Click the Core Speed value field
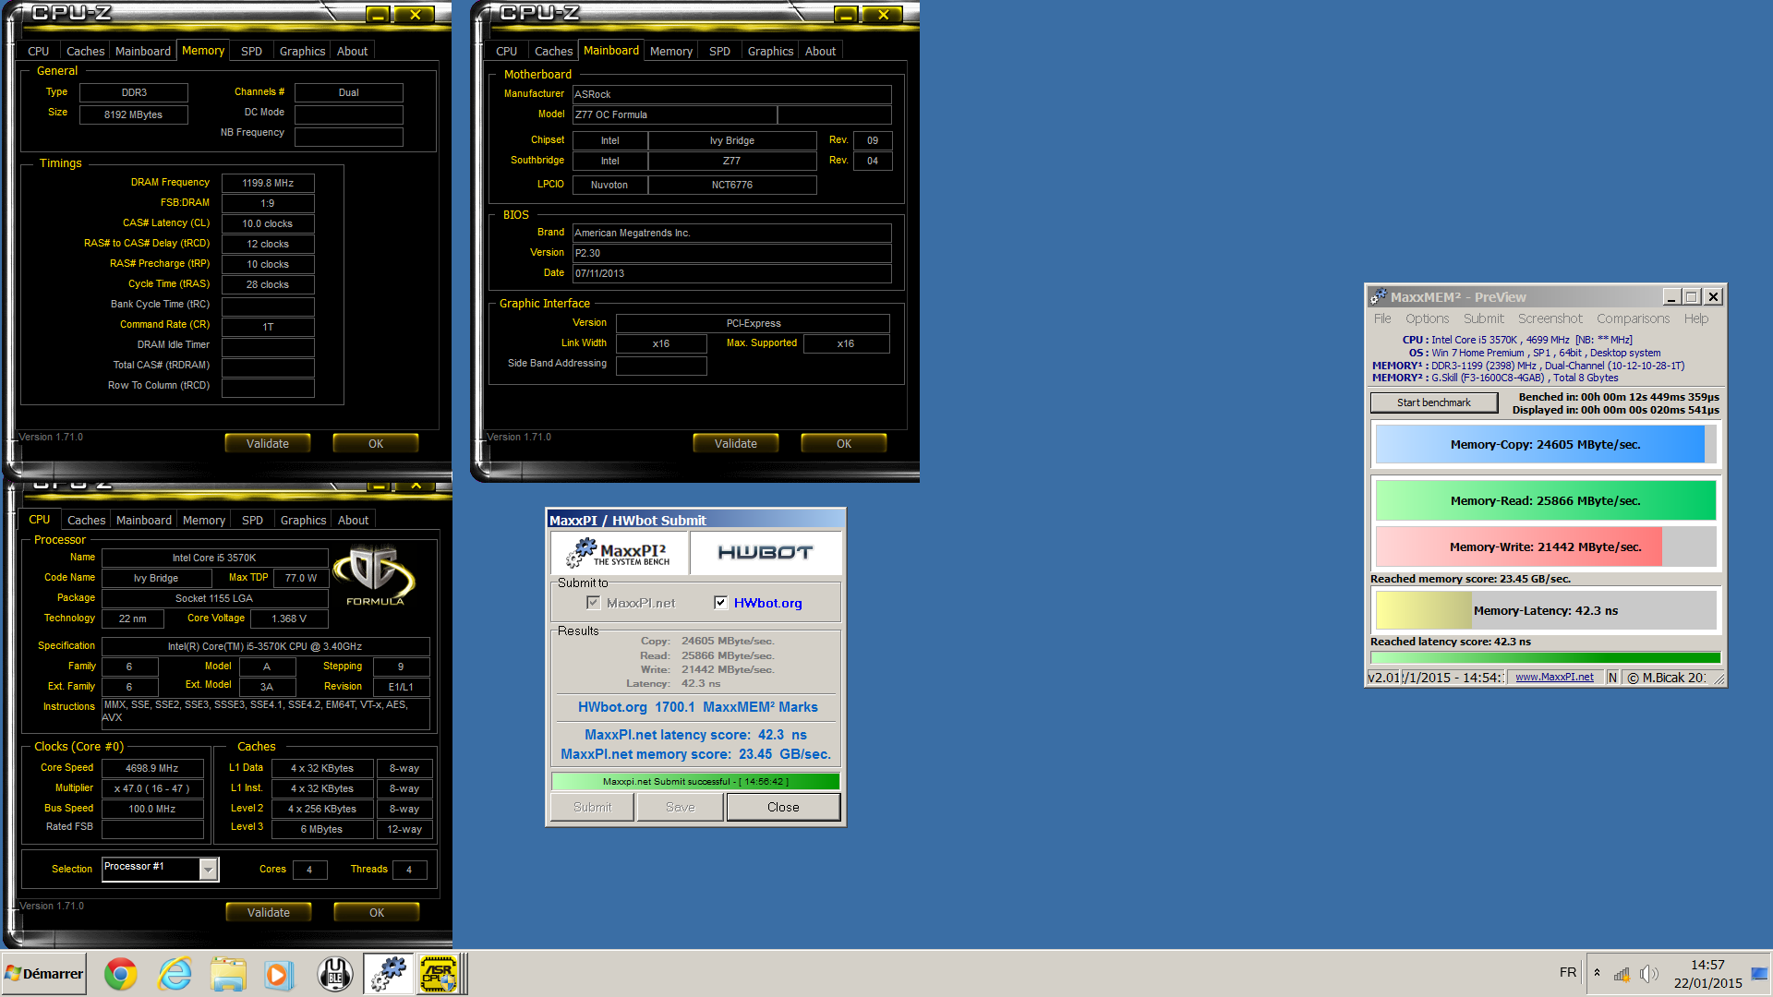The height and width of the screenshot is (997, 1773). tap(152, 768)
